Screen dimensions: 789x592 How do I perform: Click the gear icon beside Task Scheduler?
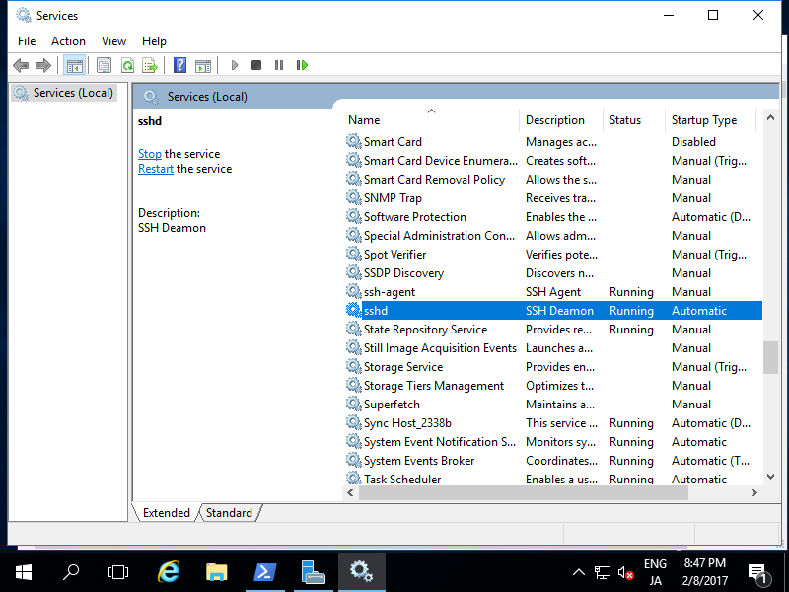pos(354,479)
